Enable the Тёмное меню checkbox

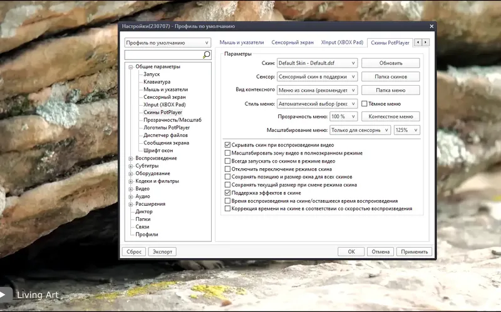(x=364, y=104)
